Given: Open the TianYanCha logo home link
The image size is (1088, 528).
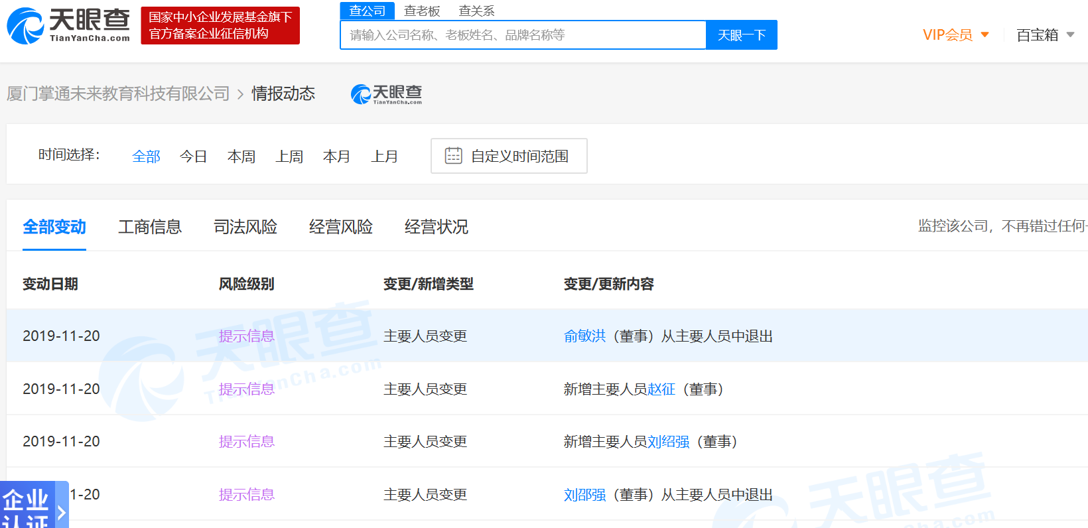Looking at the screenshot, I should (x=68, y=26).
